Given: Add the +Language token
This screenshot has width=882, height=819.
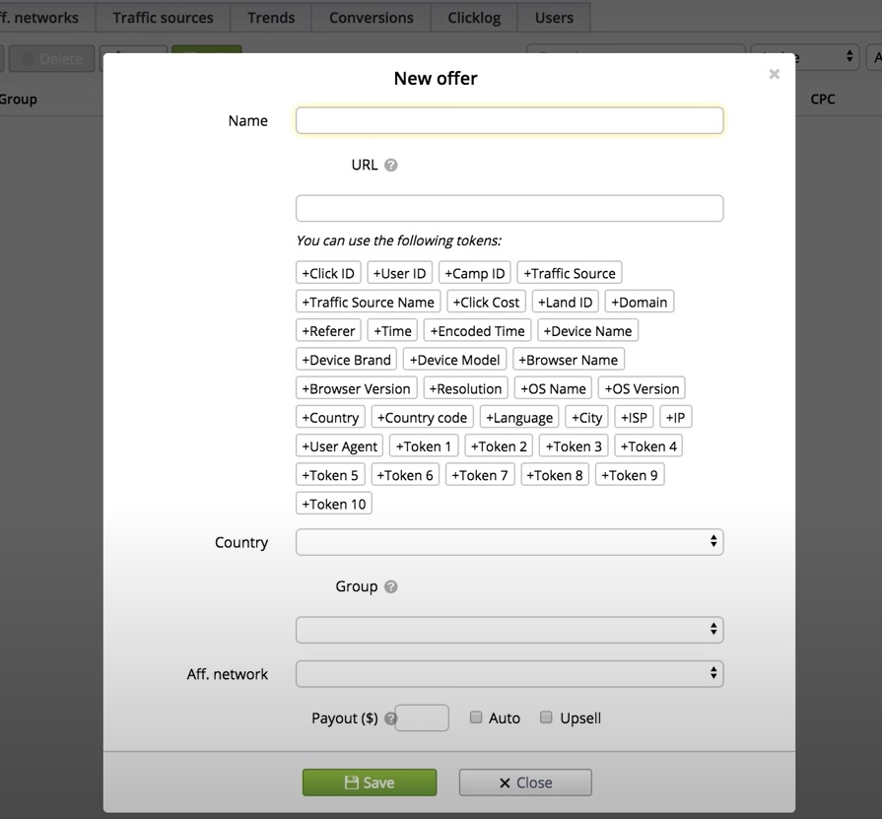Looking at the screenshot, I should pos(519,417).
